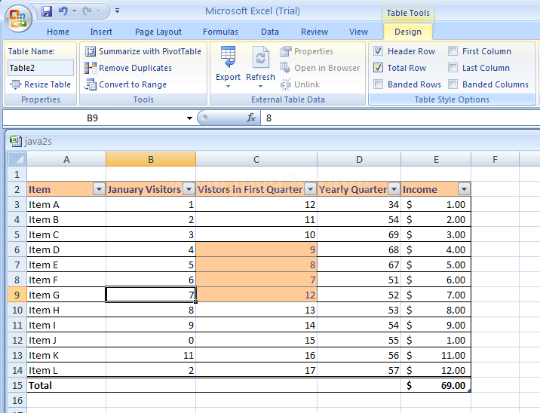Click the Undo icon

(x=63, y=11)
